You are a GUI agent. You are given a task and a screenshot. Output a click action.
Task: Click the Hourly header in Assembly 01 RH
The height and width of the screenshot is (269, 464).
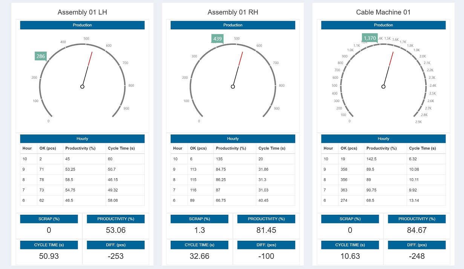[x=233, y=139]
